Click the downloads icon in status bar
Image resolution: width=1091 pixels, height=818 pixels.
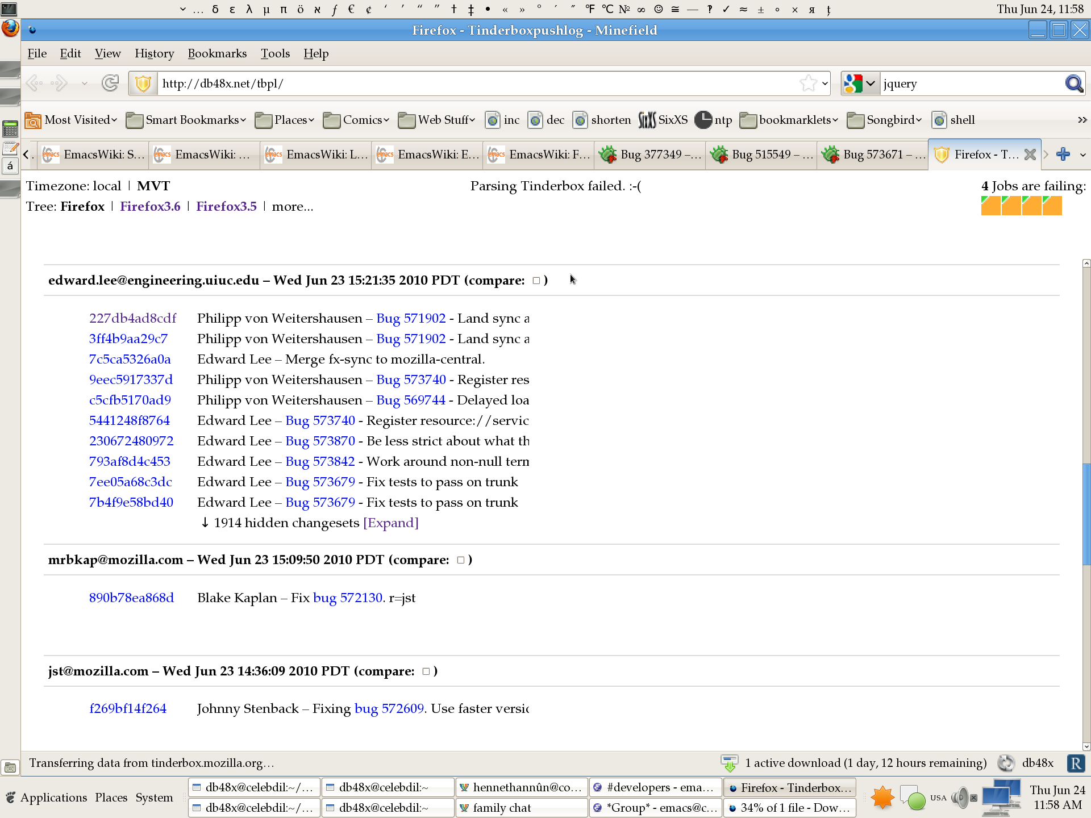[x=729, y=763]
